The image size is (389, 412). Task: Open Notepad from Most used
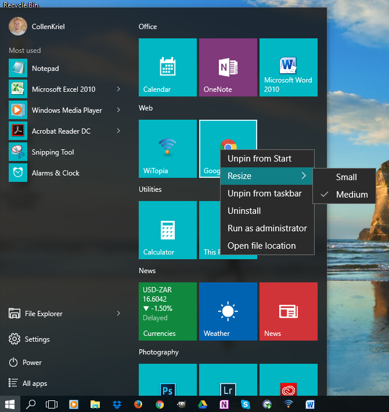[66, 68]
